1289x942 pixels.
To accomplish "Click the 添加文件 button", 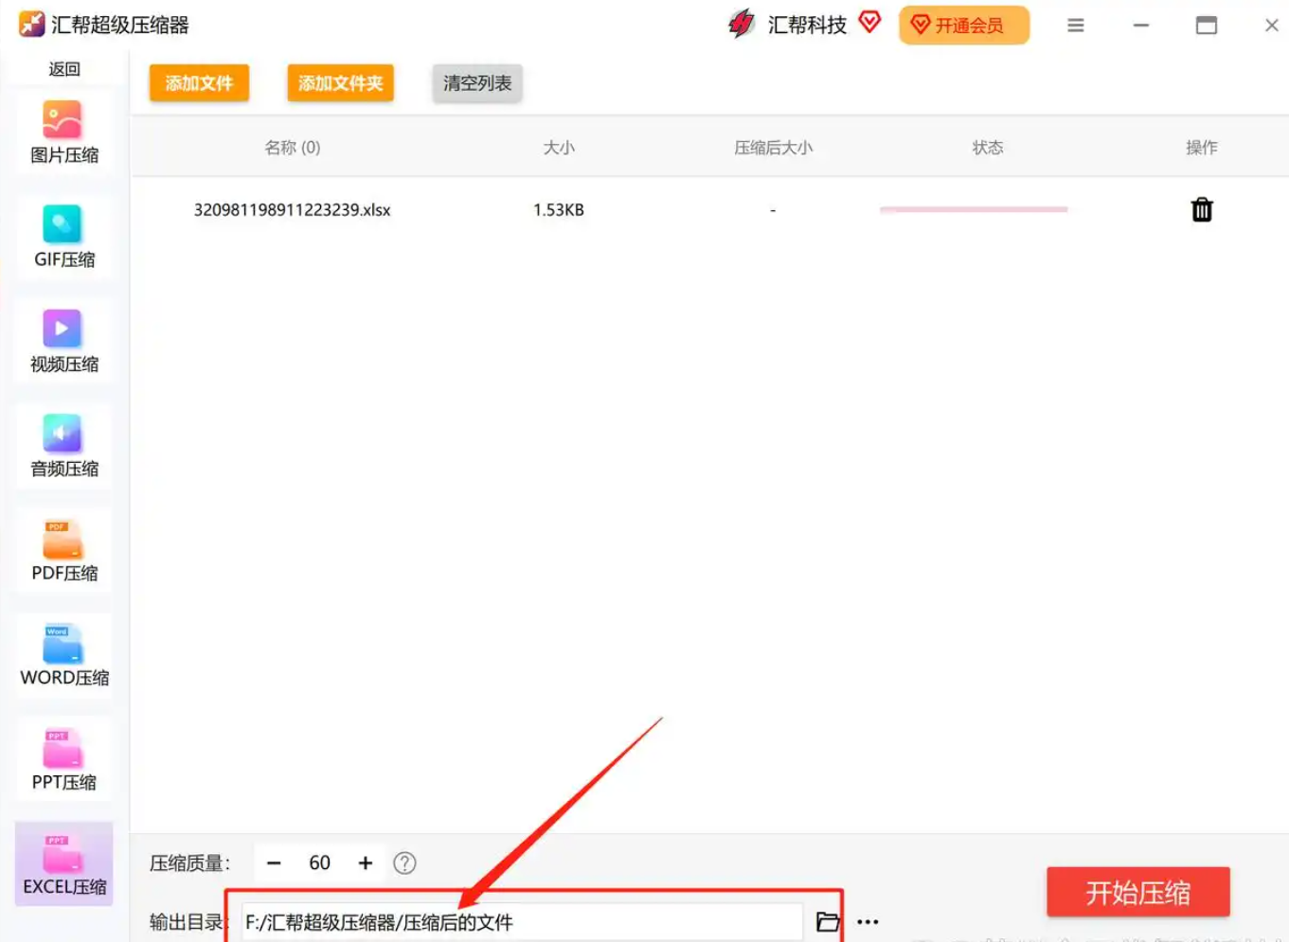I will click(x=199, y=83).
